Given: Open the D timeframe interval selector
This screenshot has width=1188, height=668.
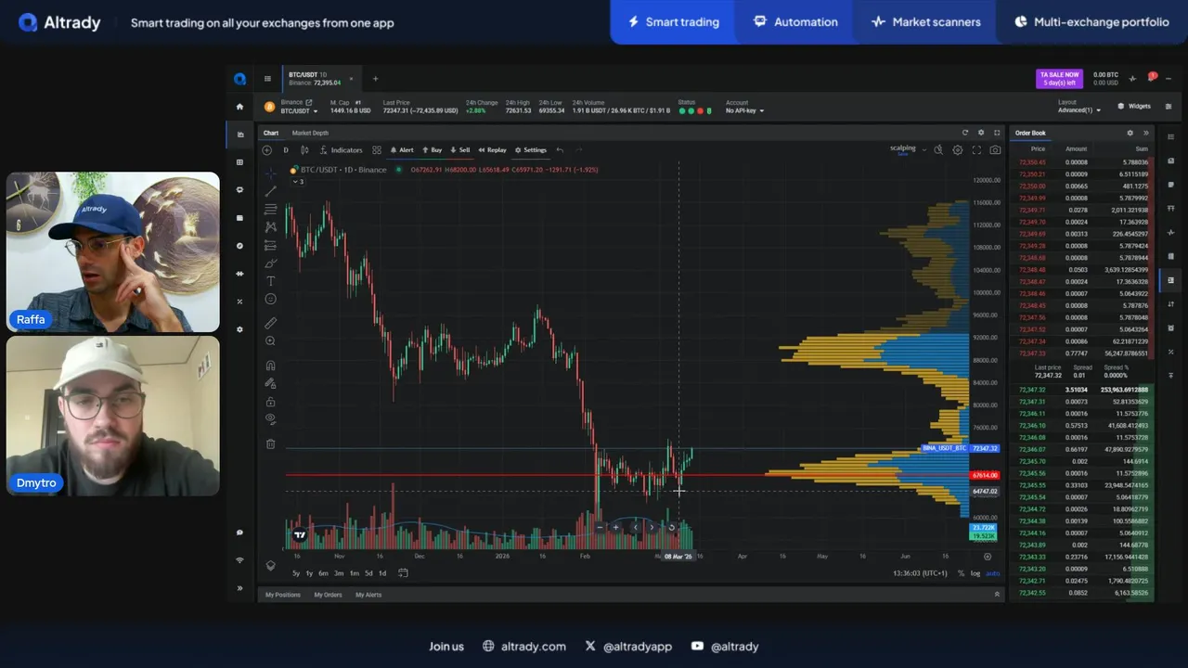Looking at the screenshot, I should pos(286,149).
